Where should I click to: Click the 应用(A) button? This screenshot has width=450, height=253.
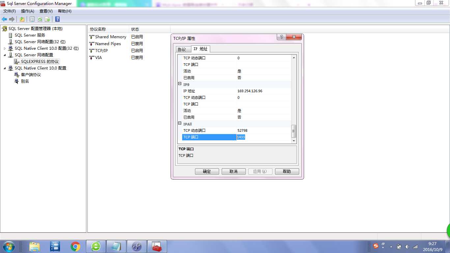pos(260,171)
